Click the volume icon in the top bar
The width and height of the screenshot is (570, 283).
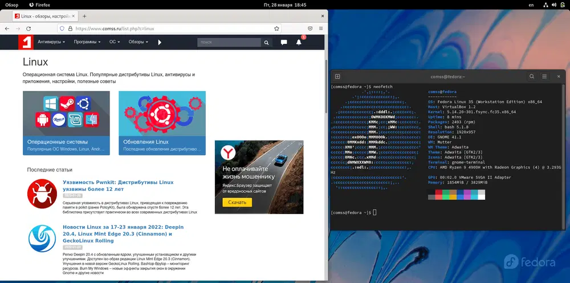[x=555, y=5]
